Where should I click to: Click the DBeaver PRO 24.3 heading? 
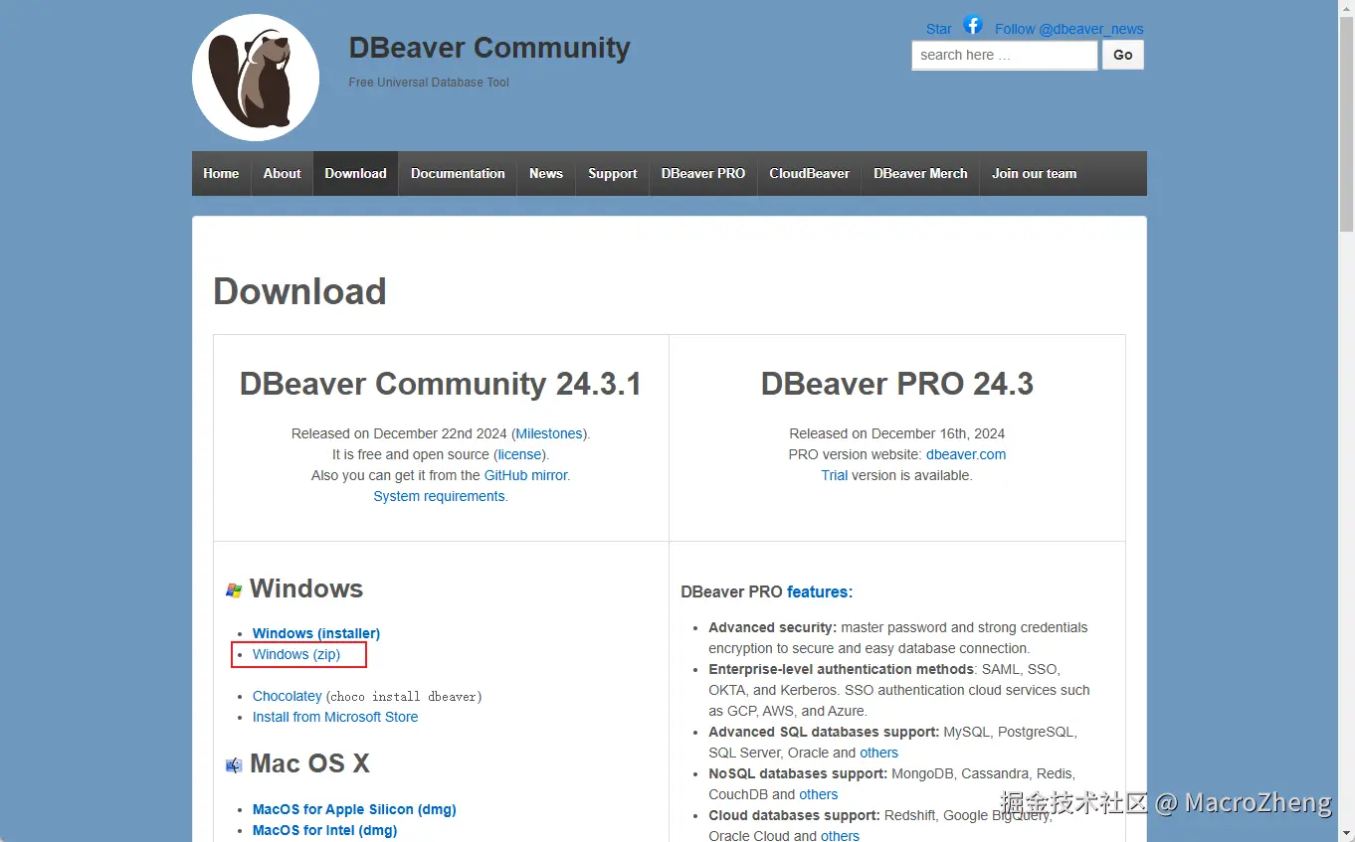(897, 384)
